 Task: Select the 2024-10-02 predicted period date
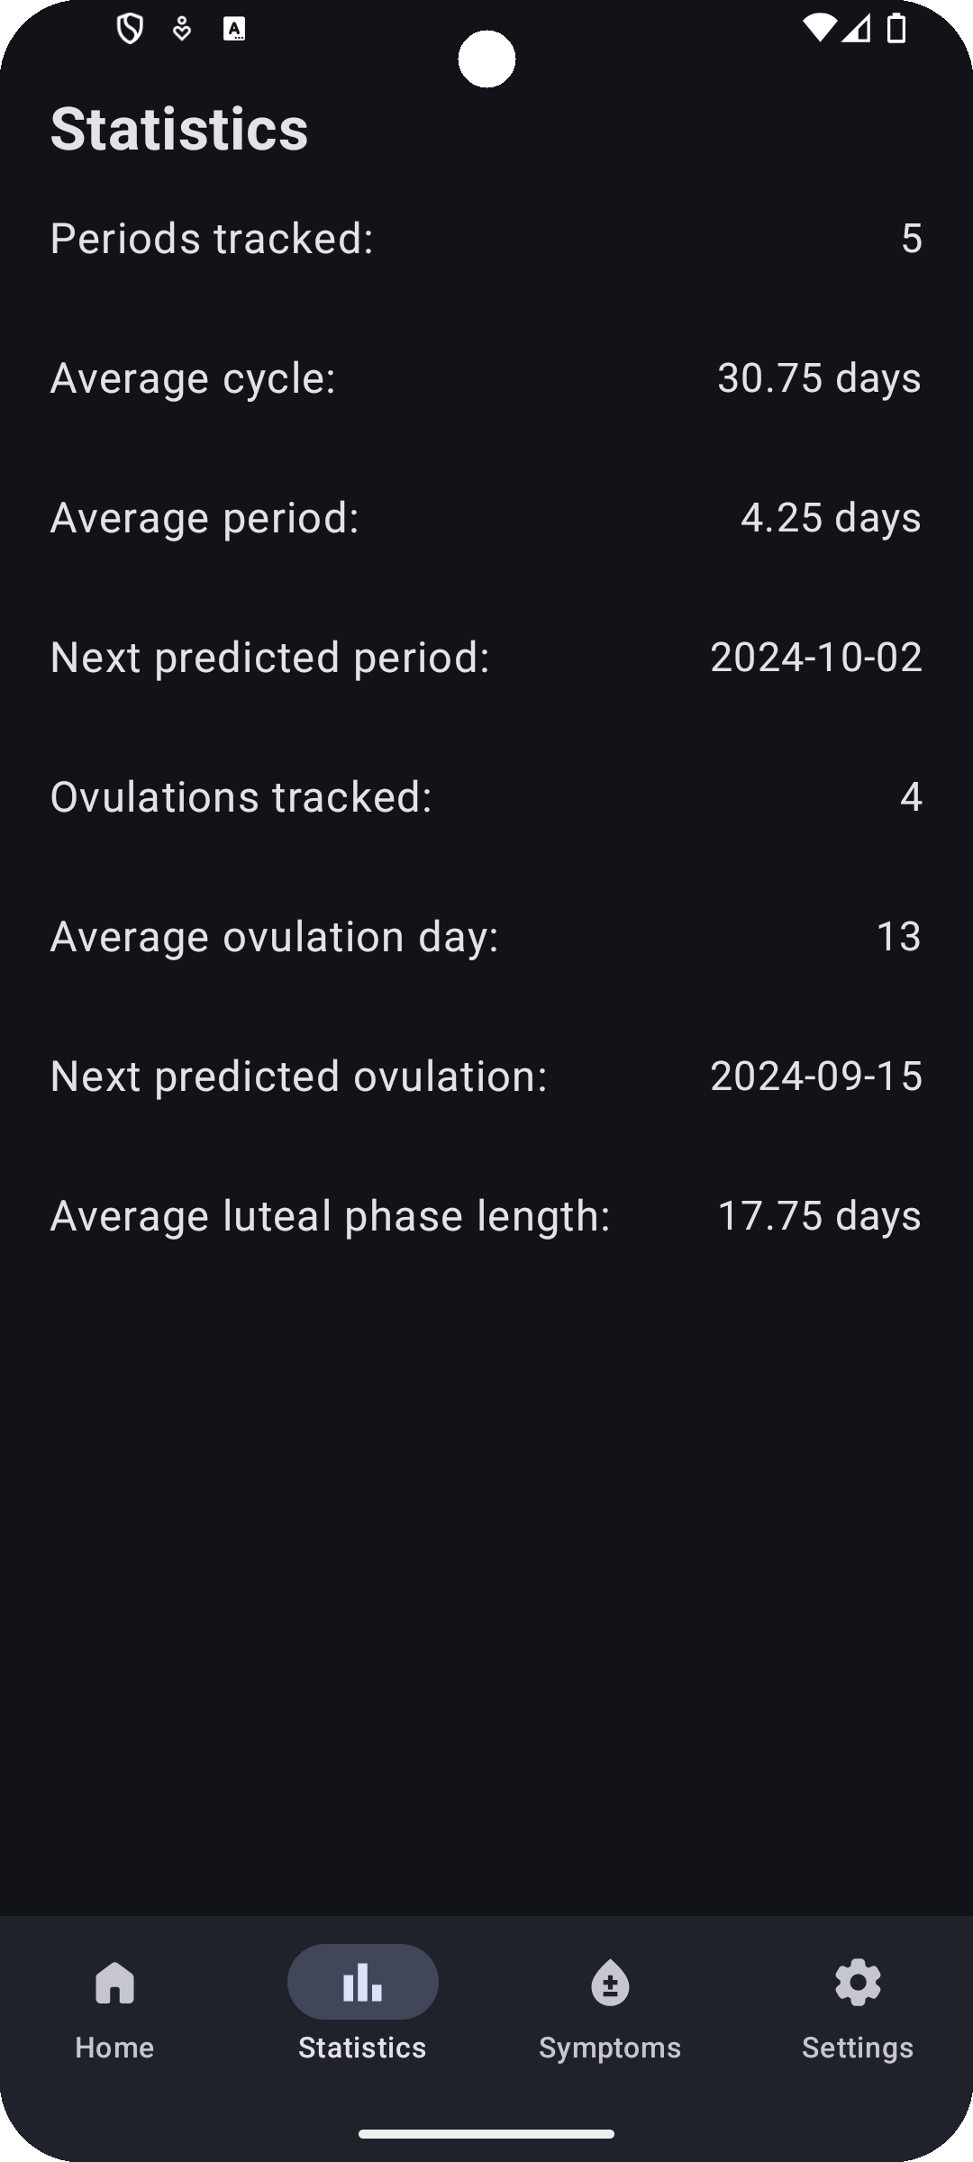coord(815,658)
